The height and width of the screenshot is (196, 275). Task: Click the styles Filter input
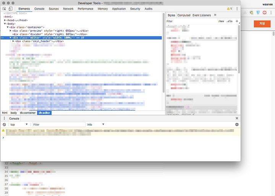191,21
